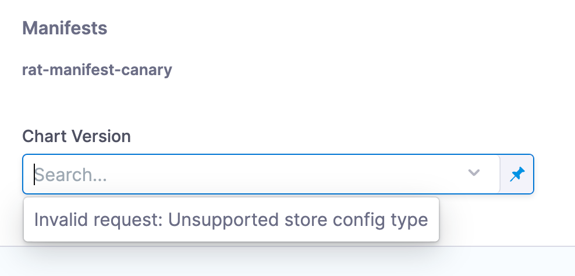Click the down arrow inside the search box

[x=474, y=173]
